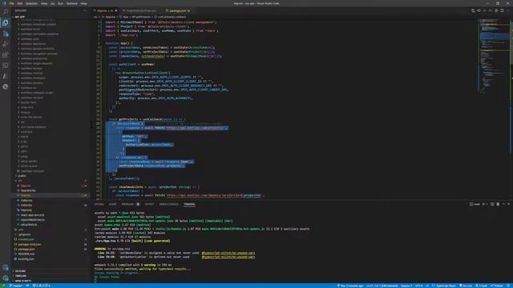The height and width of the screenshot is (288, 513).
Task: Click second no-unused-vars link in terminal
Action: (x=228, y=257)
